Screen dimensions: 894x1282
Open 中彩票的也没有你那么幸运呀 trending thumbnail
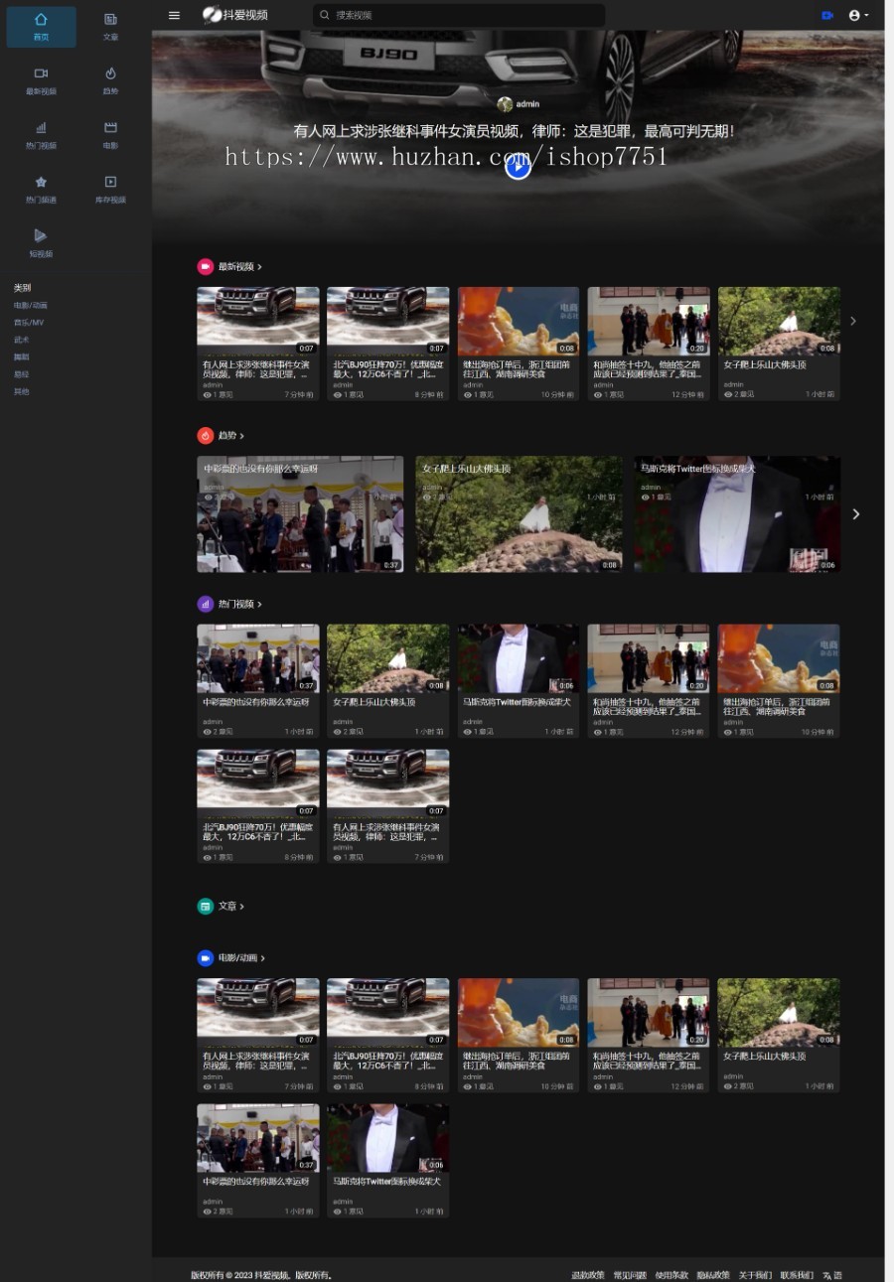[x=300, y=513]
